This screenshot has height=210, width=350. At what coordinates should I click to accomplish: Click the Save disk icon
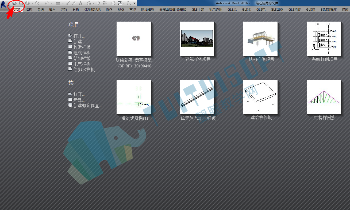point(21,3)
